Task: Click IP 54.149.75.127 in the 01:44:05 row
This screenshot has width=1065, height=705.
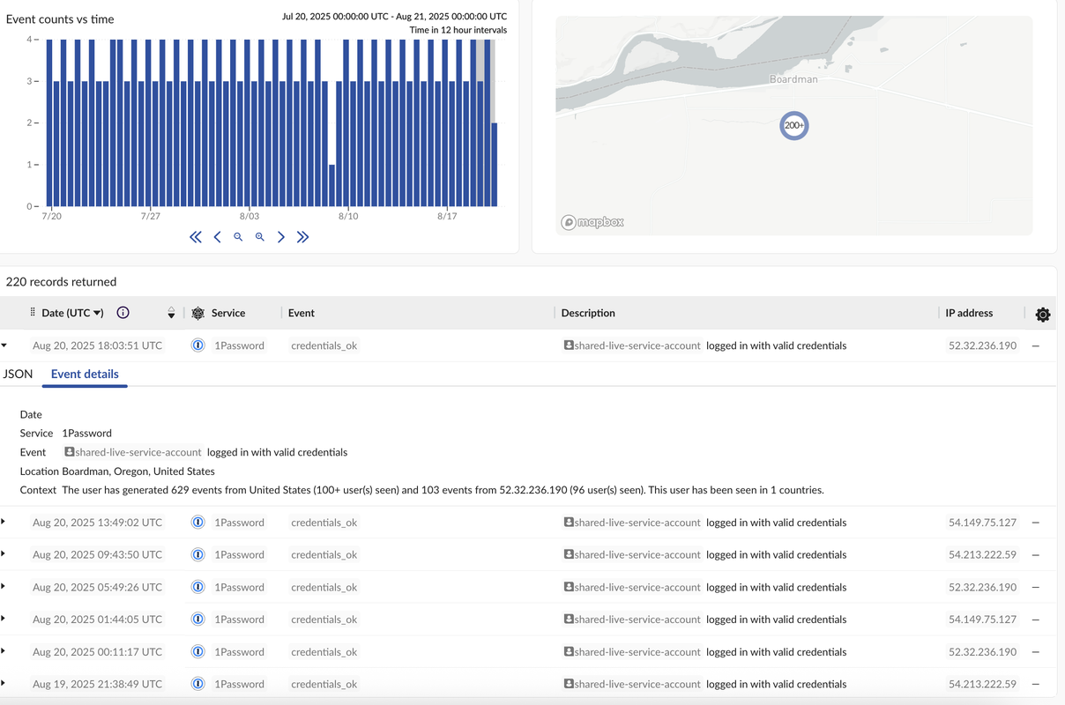Action: 982,620
